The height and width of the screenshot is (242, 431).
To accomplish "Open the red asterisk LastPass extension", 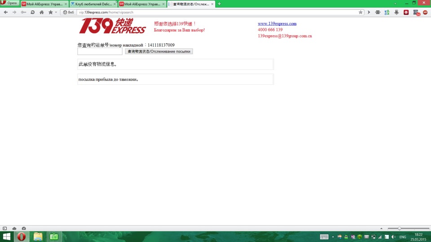I will (406, 12).
